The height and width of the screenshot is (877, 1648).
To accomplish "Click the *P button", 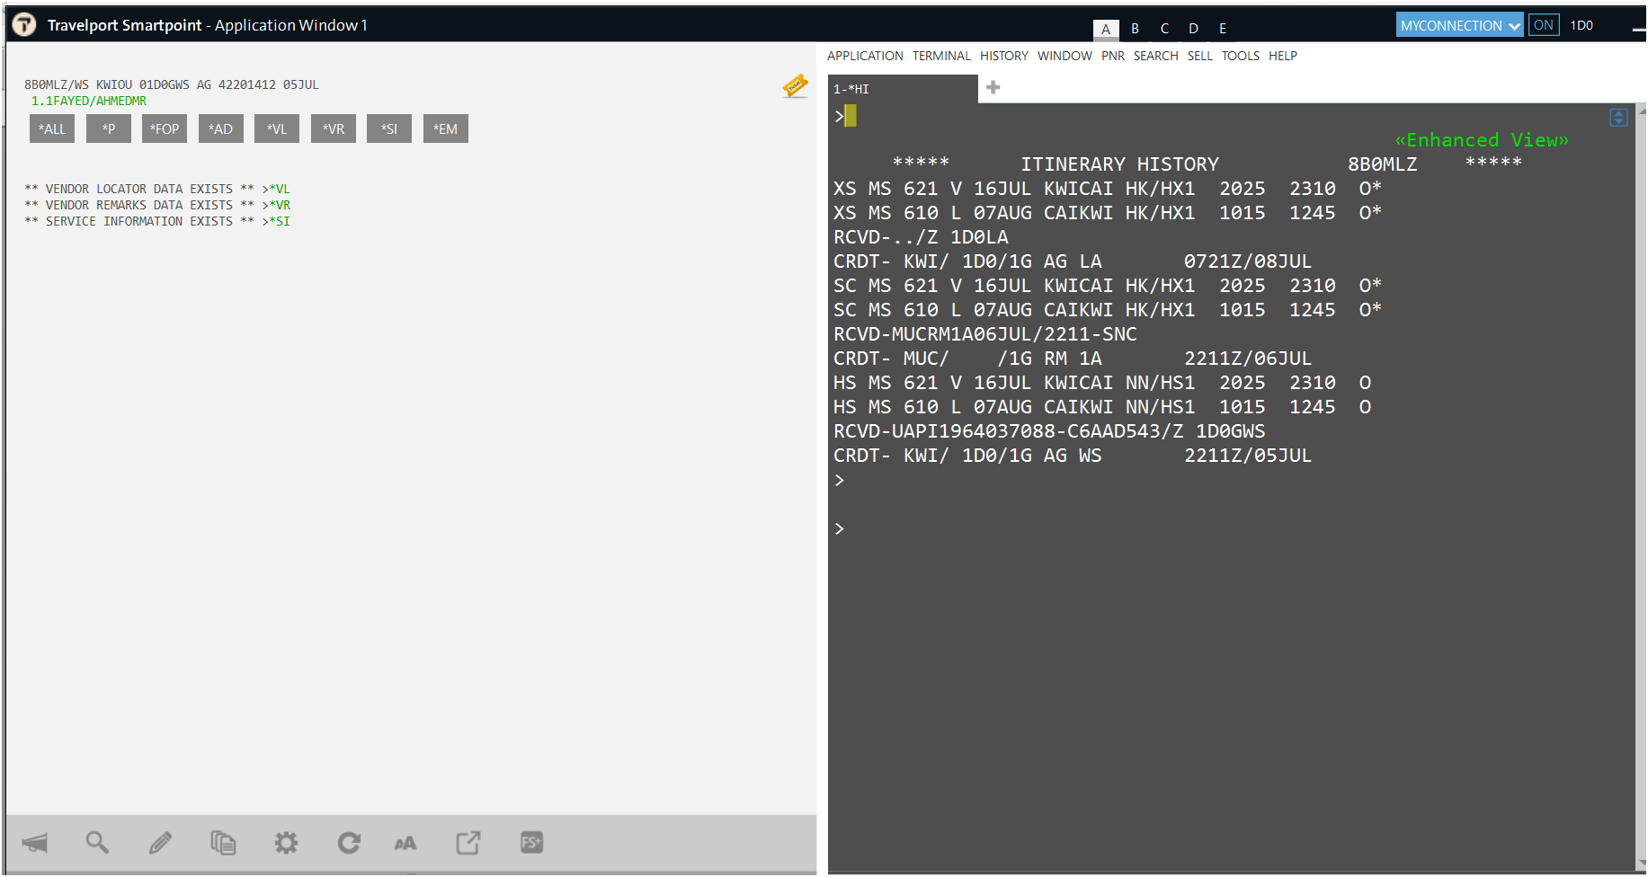I will tap(109, 128).
